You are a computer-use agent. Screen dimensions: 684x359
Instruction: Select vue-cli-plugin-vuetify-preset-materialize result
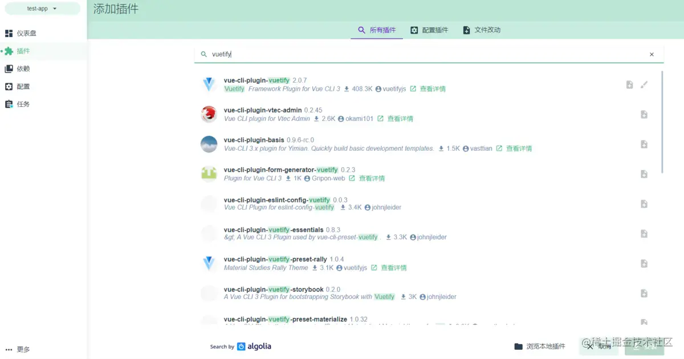coord(429,319)
